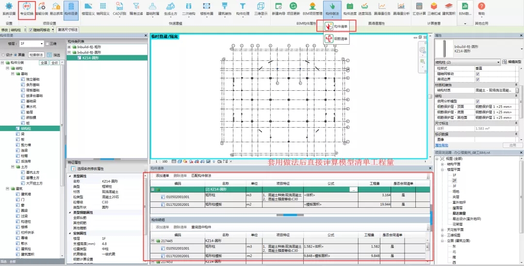Open 进度筛选 progress filter
This screenshot has width=524, height=266.
click(364, 9)
